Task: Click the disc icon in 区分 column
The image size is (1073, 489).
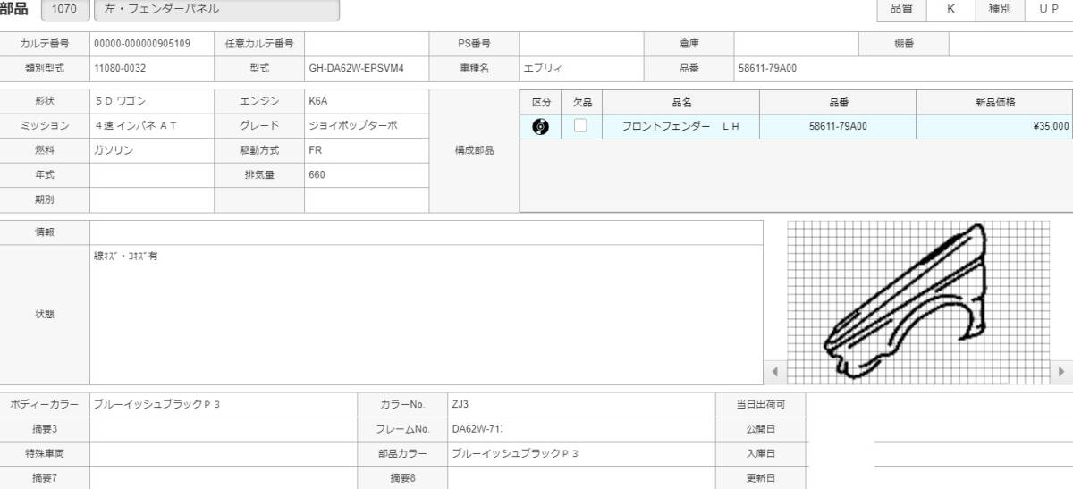Action: [540, 126]
